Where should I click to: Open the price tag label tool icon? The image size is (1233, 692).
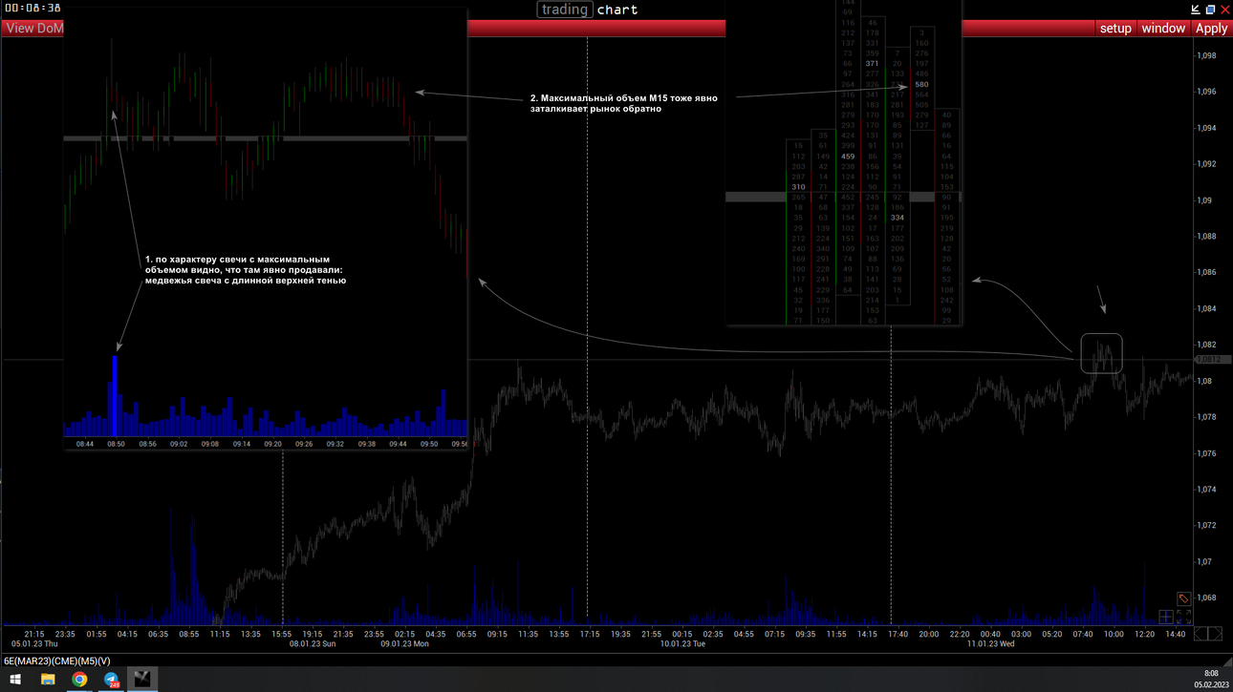1183,598
